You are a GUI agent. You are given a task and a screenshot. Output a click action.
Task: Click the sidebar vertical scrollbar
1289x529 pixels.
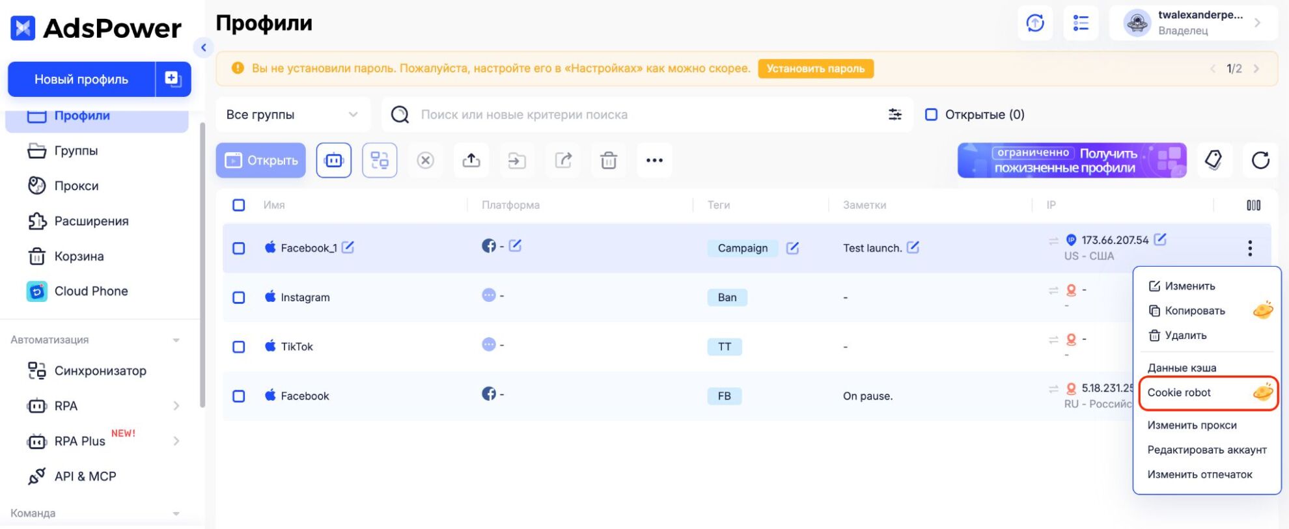(202, 265)
